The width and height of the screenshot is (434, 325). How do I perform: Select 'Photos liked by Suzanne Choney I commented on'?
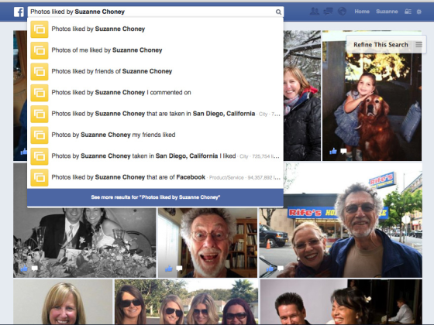point(155,93)
